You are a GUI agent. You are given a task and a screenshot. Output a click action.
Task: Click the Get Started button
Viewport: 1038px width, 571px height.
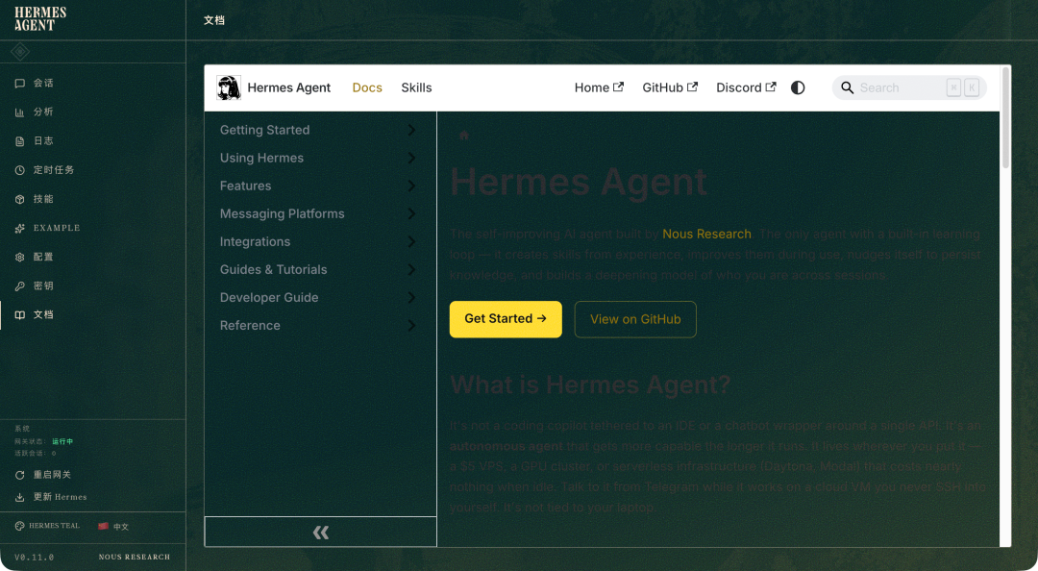click(506, 319)
